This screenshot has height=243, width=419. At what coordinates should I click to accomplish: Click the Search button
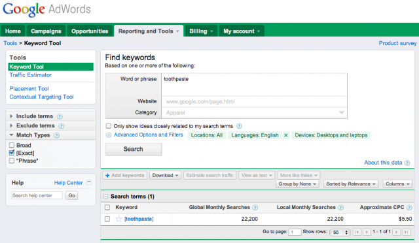(x=134, y=149)
